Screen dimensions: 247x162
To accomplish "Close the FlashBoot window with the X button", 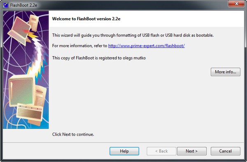I will click(236, 3).
